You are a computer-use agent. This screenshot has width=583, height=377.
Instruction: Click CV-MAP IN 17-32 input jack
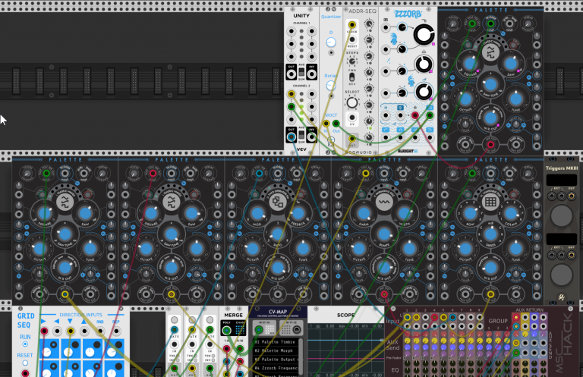pos(296,329)
